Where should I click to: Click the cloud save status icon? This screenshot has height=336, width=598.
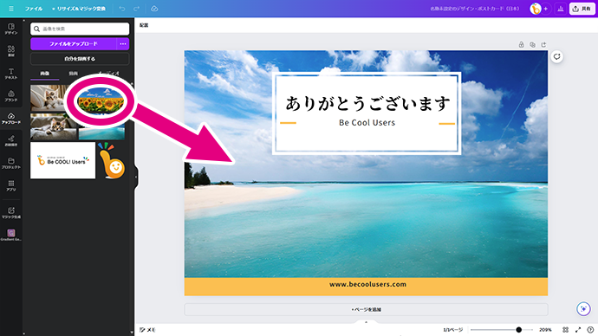[154, 9]
